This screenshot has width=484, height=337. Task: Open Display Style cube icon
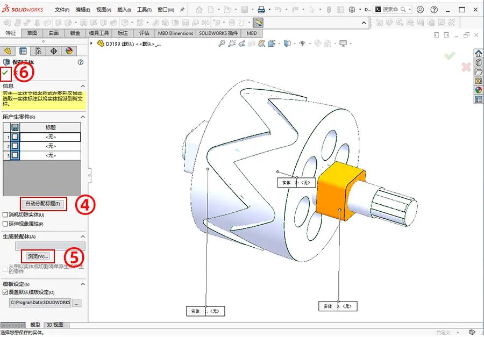(x=287, y=44)
